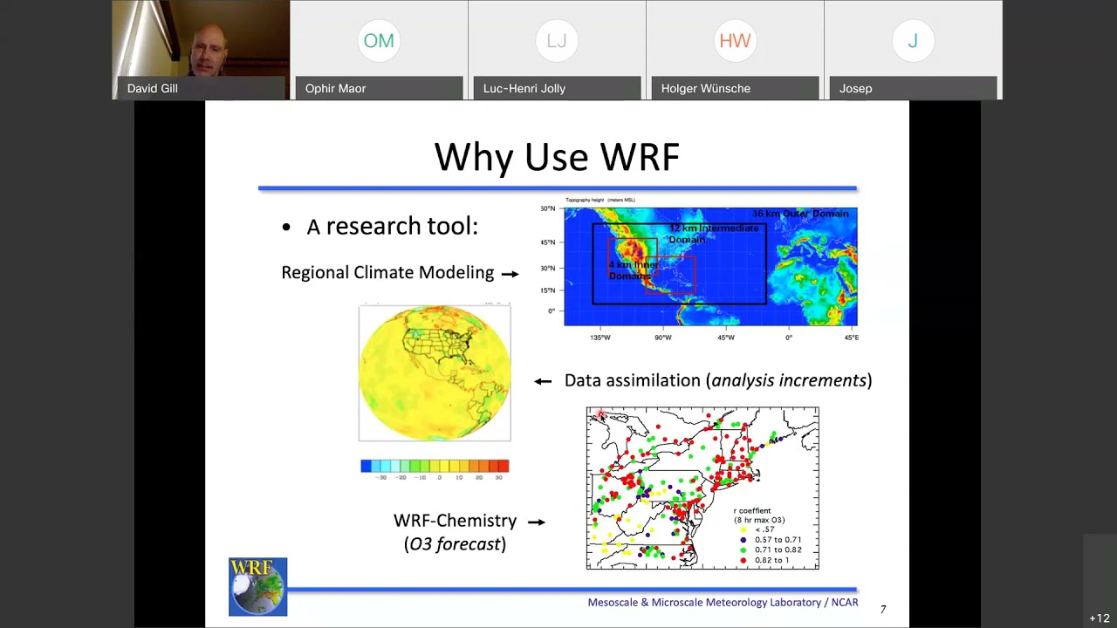Click 'Regional Climate Modeling' text
Viewport: 1117px width, 628px height.
387,273
